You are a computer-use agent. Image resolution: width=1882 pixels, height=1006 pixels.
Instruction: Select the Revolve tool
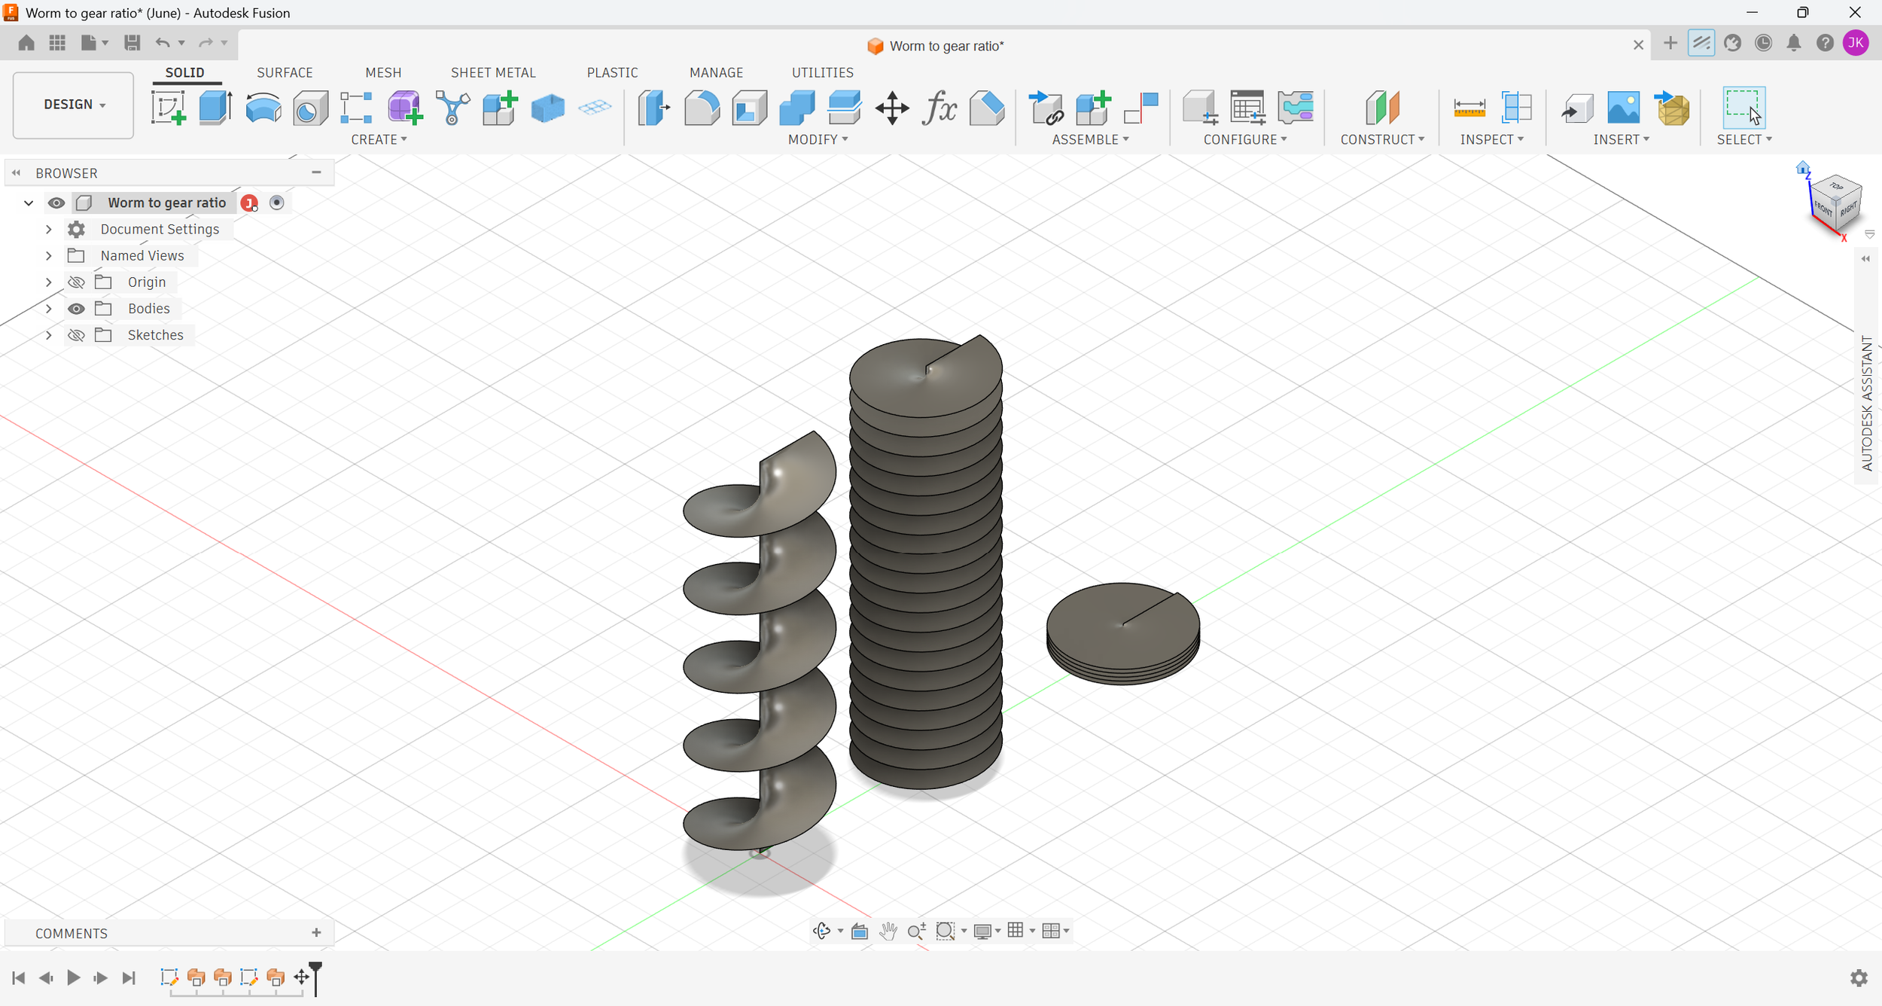pyautogui.click(x=263, y=108)
